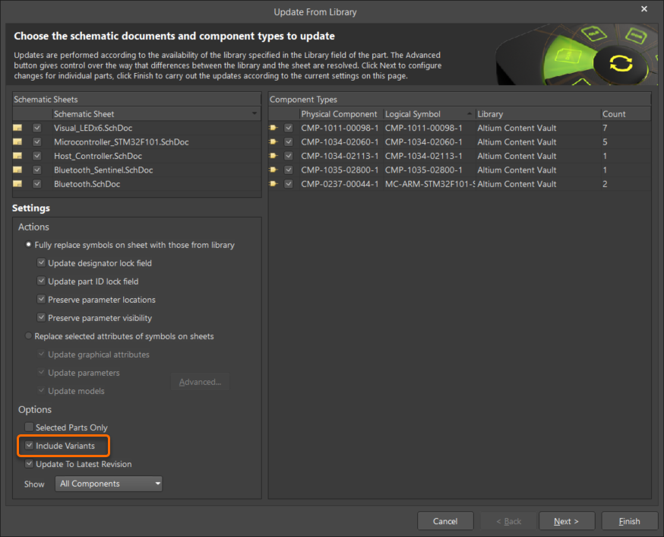Toggle checkbox for component CMP-1035-02800-1
The width and height of the screenshot is (664, 537).
click(x=289, y=170)
